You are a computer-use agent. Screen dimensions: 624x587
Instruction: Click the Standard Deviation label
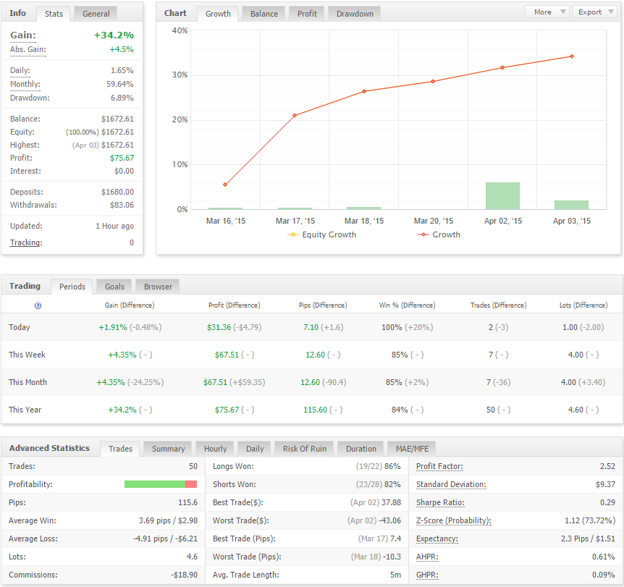coord(451,484)
